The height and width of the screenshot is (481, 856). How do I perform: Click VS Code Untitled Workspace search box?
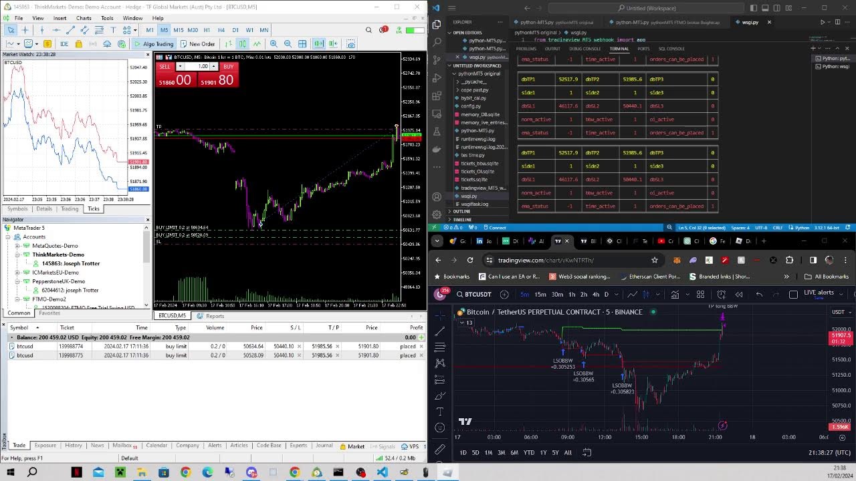pos(646,8)
